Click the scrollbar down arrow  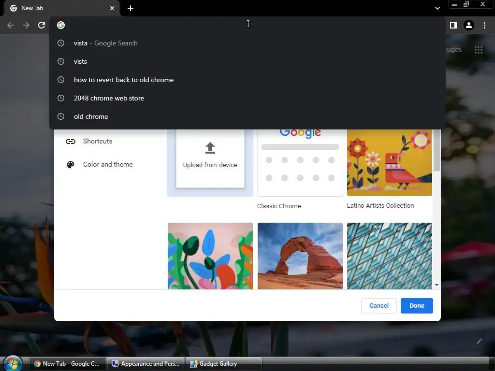point(437,285)
